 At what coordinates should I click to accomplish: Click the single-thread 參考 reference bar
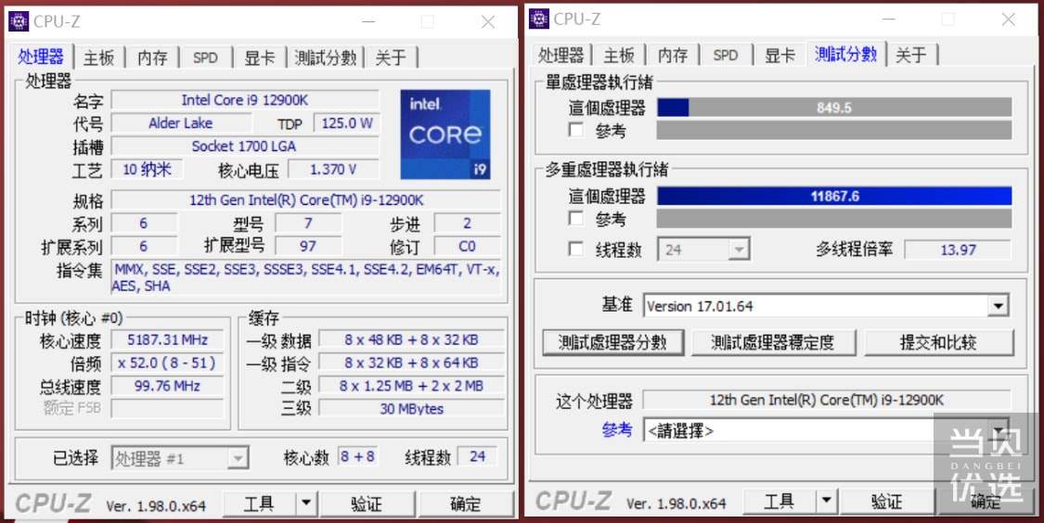coord(834,130)
